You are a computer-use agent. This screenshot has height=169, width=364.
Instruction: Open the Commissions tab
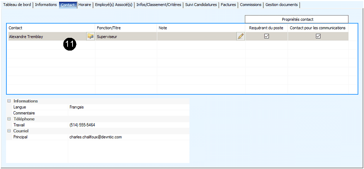[250, 5]
